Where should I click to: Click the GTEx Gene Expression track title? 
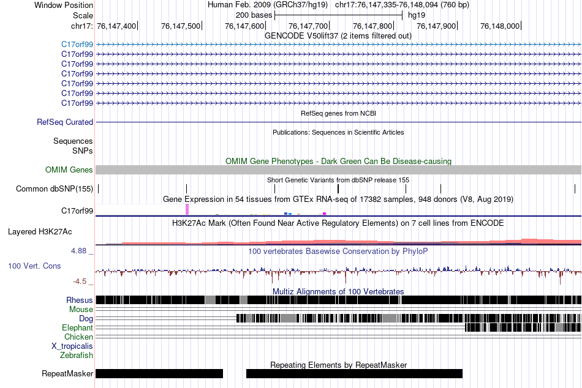click(338, 199)
